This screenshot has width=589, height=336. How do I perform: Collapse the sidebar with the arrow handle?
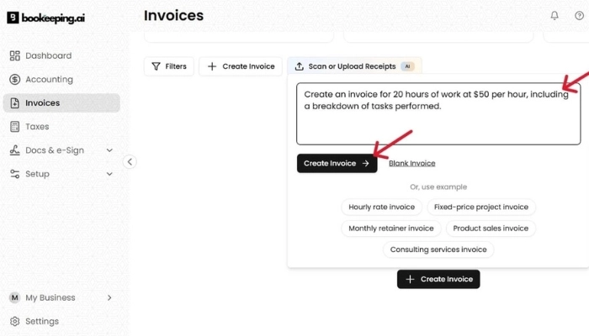pos(130,162)
